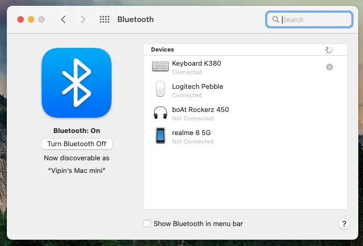Image resolution: width=363 pixels, height=246 pixels.
Task: Focus the Search field
Action: click(x=309, y=19)
